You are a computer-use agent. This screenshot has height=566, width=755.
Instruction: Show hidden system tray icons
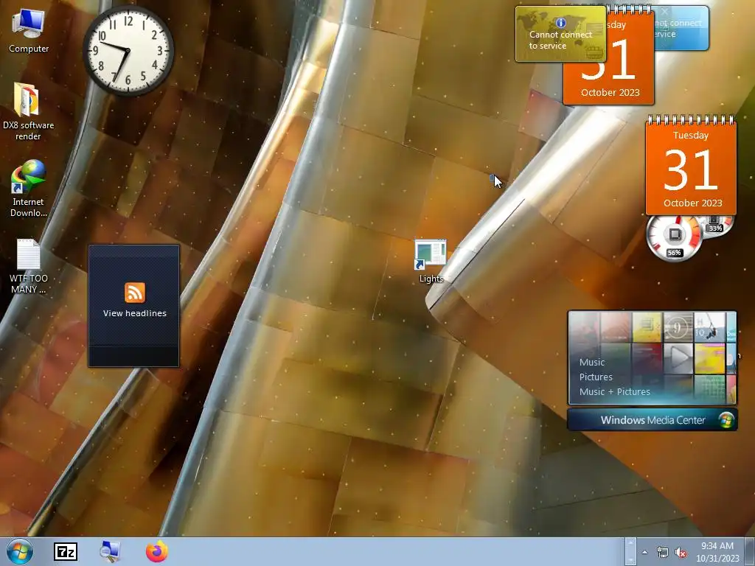[x=644, y=552]
